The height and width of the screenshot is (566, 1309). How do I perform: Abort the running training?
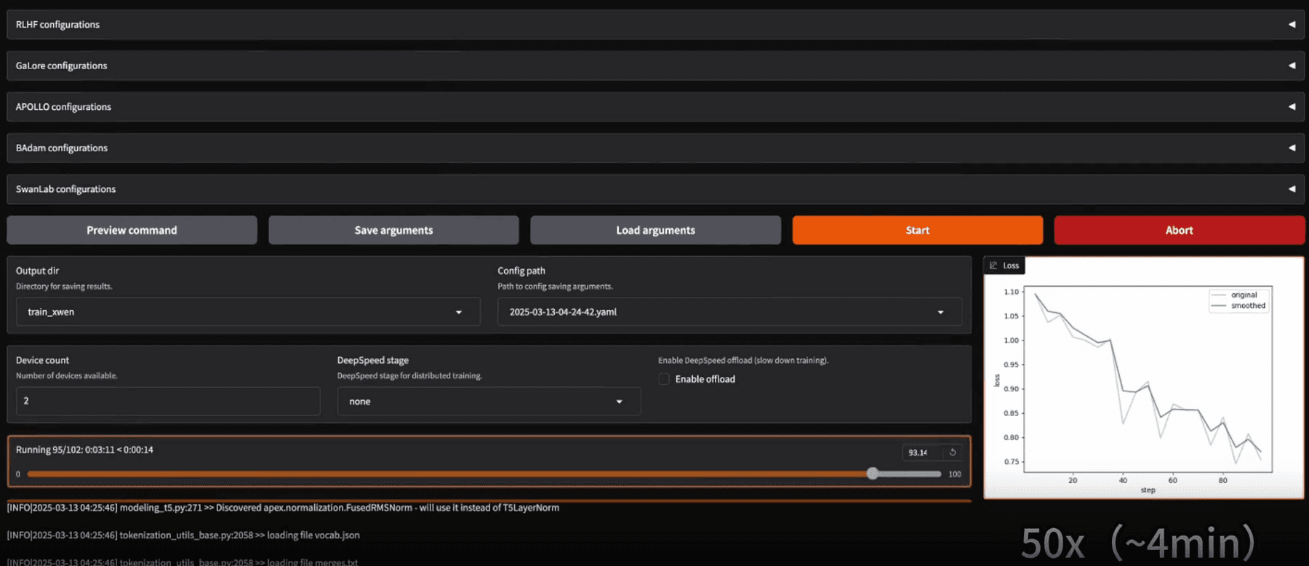pyautogui.click(x=1179, y=230)
